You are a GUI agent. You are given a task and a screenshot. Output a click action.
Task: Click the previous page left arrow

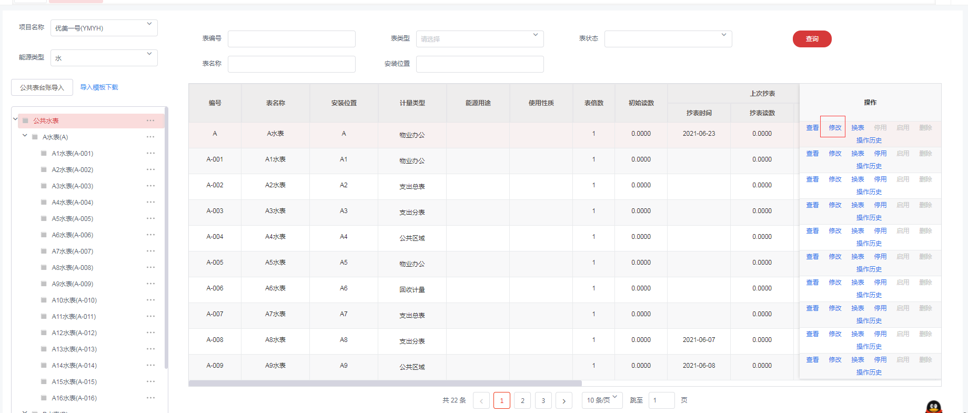point(481,401)
